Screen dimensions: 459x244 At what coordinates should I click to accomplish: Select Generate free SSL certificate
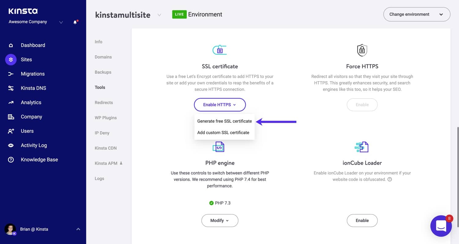coord(225,121)
